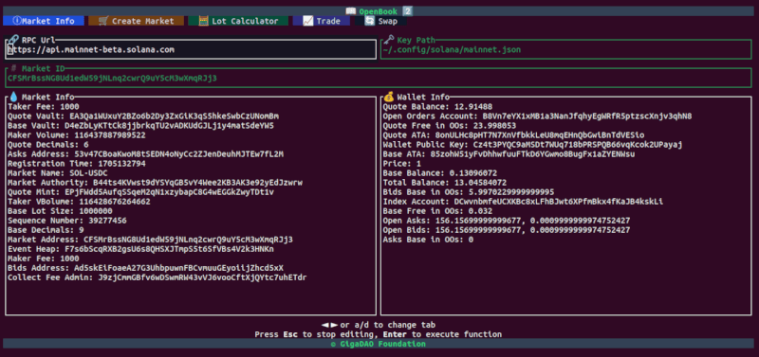Click the book icon beside OpenBook title
This screenshot has width=759, height=357.
pyautogui.click(x=351, y=11)
